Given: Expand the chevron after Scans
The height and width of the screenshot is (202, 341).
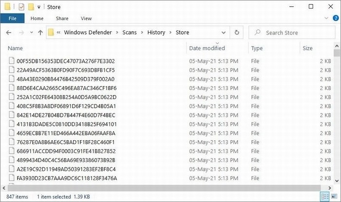Looking at the screenshot, I should (x=142, y=33).
